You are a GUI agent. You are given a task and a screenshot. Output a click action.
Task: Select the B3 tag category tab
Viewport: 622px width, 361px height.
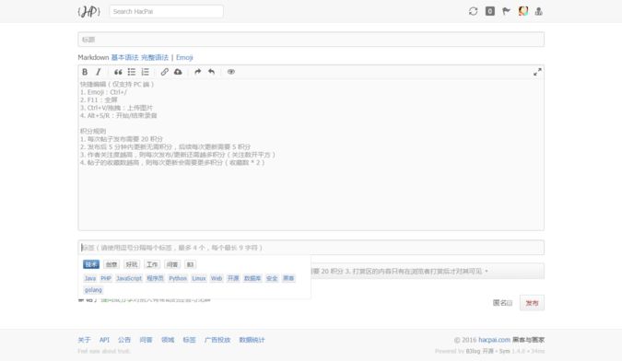tap(191, 264)
